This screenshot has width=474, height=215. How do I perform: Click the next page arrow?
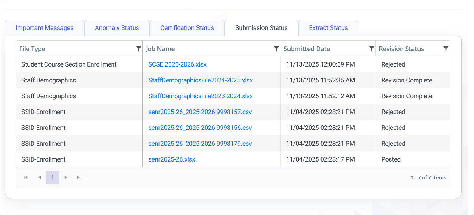66,177
